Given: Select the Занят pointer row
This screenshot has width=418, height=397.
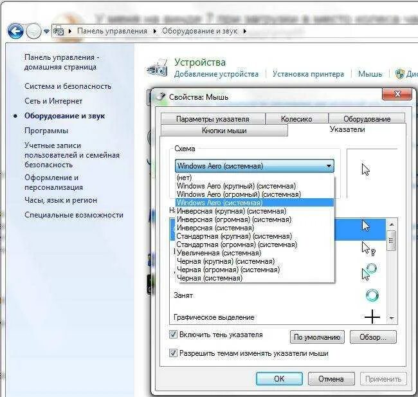Looking at the screenshot, I should 278,295.
